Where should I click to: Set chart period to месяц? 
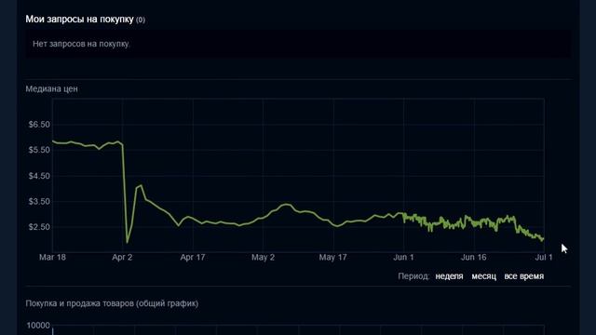point(483,276)
